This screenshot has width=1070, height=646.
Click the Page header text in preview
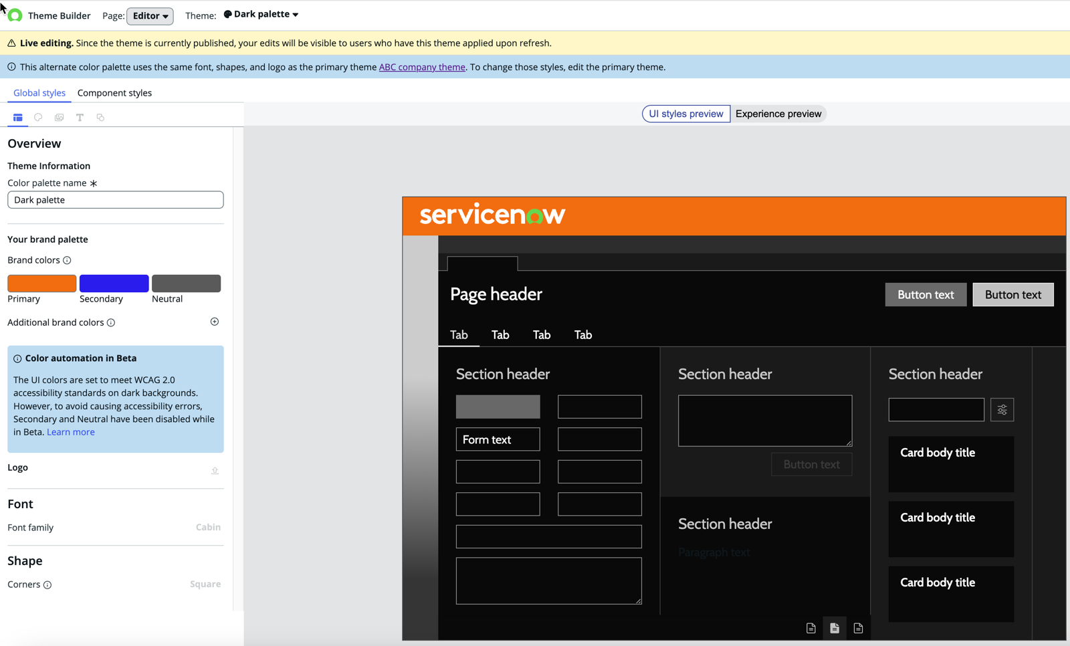point(496,294)
